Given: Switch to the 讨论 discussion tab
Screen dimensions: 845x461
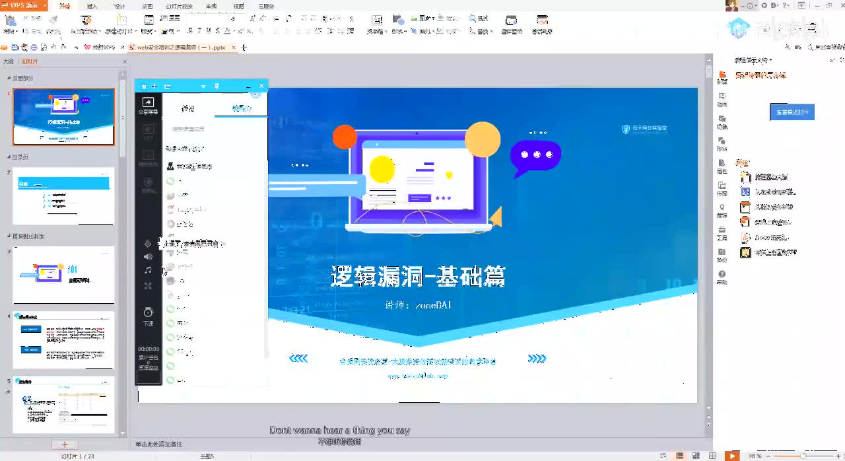Looking at the screenshot, I should click(x=188, y=108).
